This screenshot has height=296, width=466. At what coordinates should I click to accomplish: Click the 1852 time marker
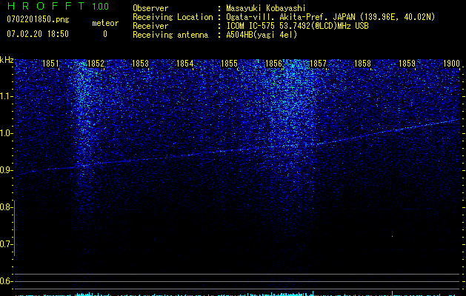point(96,64)
